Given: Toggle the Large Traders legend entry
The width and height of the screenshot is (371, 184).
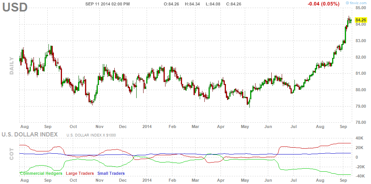Looking at the screenshot, I should coord(80,173).
